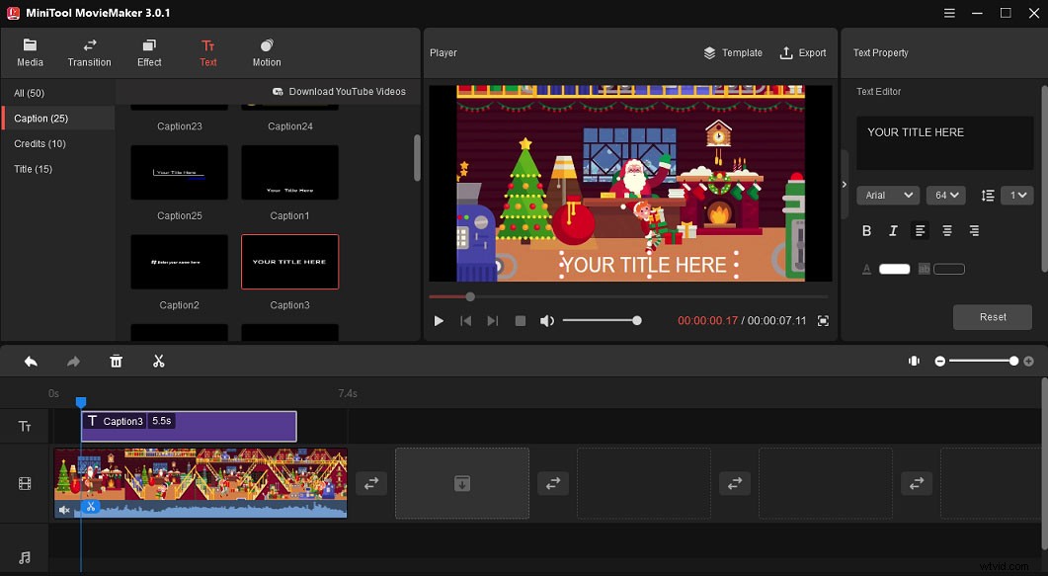Select the Transition tool

(x=89, y=52)
